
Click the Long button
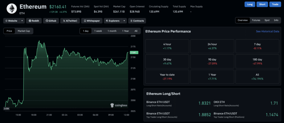[250, 4]
